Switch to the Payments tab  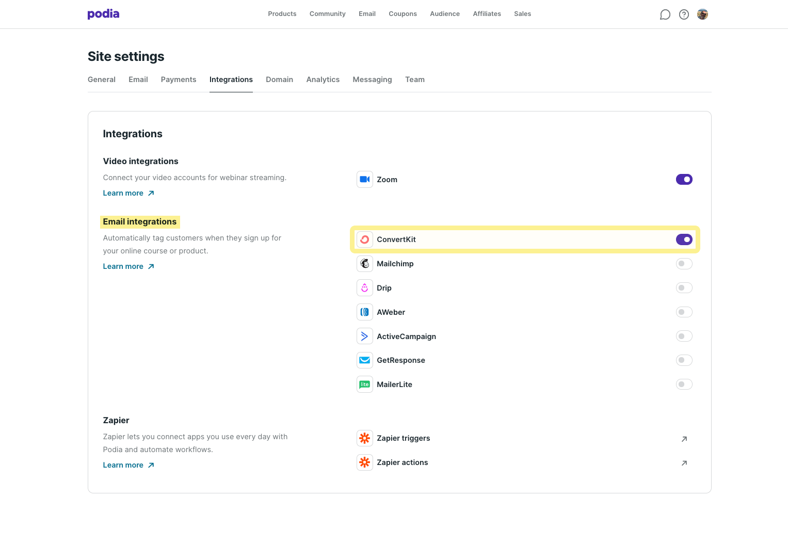pyautogui.click(x=178, y=79)
